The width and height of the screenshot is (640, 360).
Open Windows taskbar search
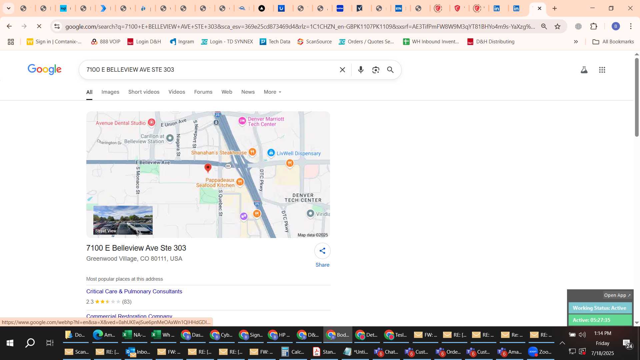pos(30,343)
